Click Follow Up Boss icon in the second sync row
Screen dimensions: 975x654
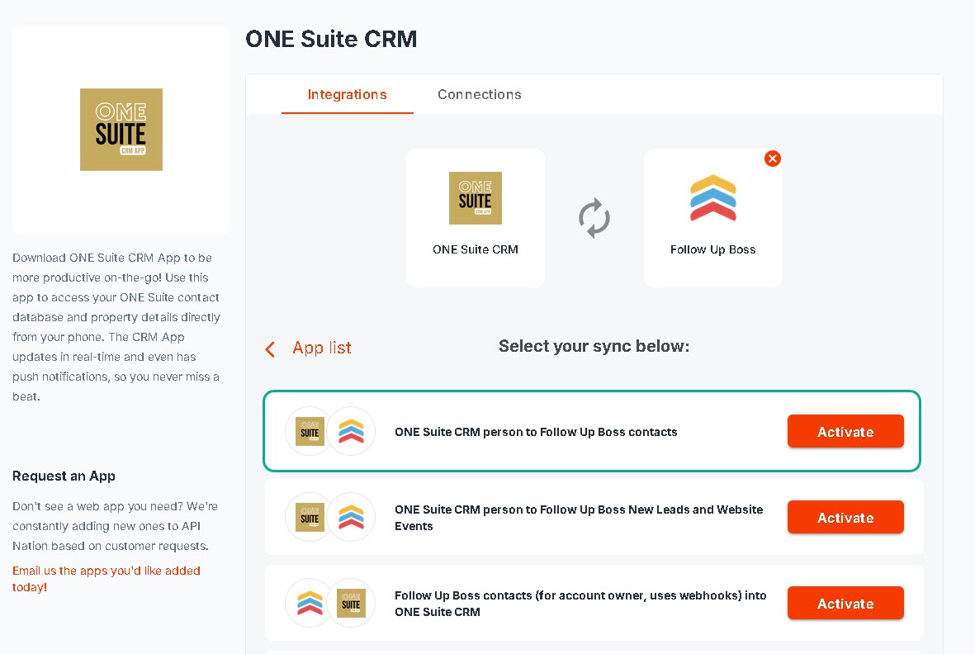[351, 517]
